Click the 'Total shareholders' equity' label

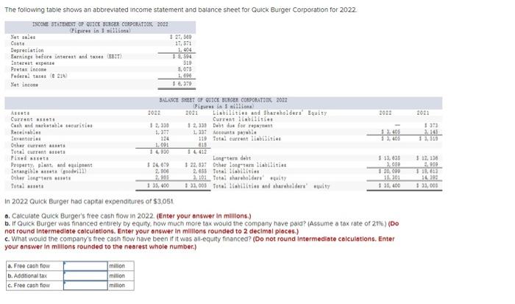click(x=249, y=178)
